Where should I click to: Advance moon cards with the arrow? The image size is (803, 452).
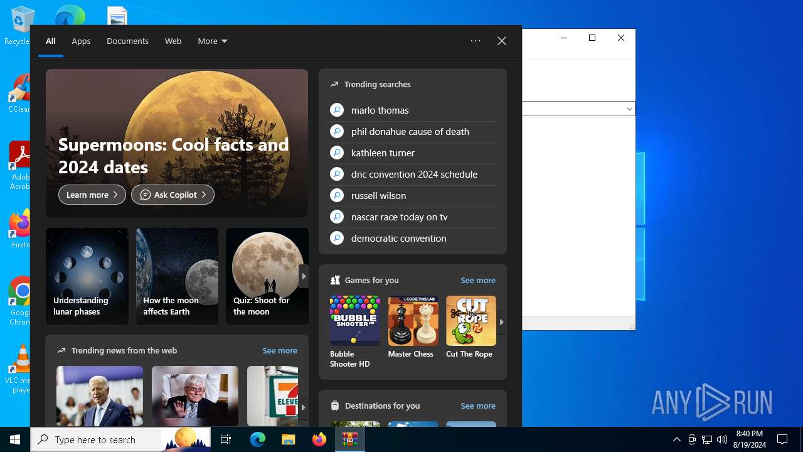point(304,276)
